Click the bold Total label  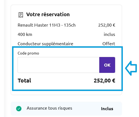pyautogui.click(x=24, y=81)
